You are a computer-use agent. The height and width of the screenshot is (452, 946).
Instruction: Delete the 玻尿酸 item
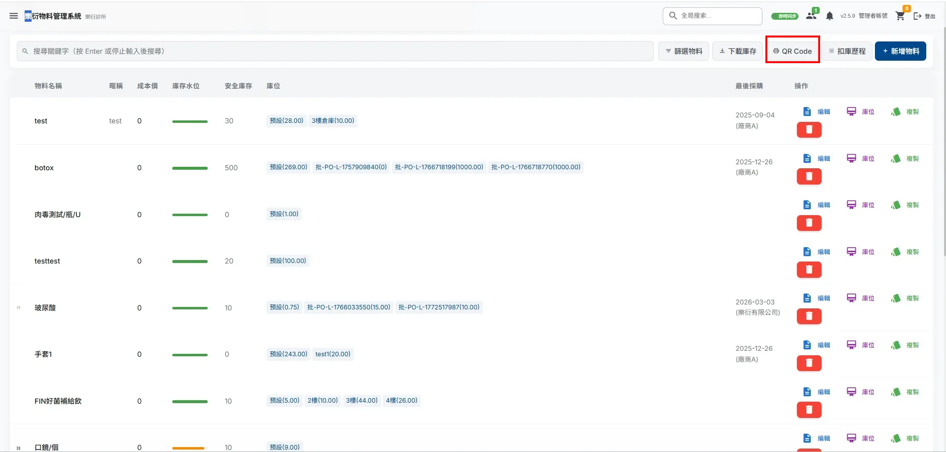[809, 316]
